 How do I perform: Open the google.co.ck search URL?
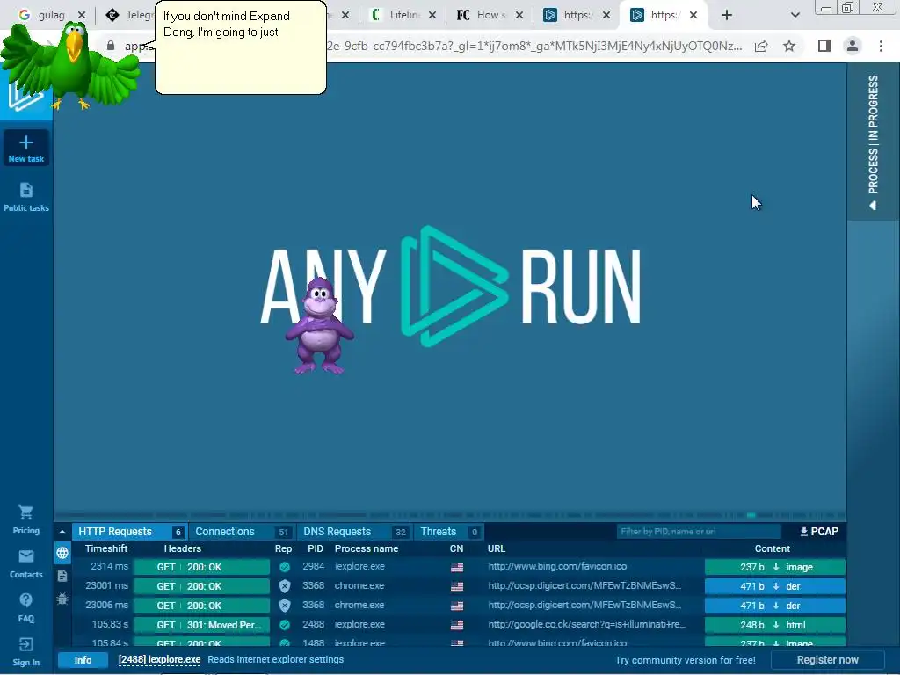(586, 625)
